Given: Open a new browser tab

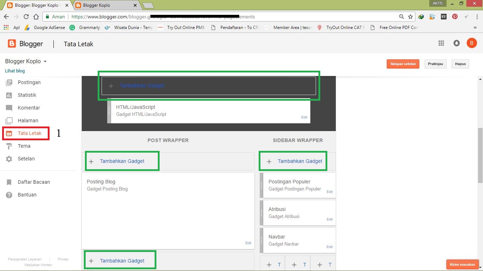Looking at the screenshot, I should pyautogui.click(x=148, y=5).
